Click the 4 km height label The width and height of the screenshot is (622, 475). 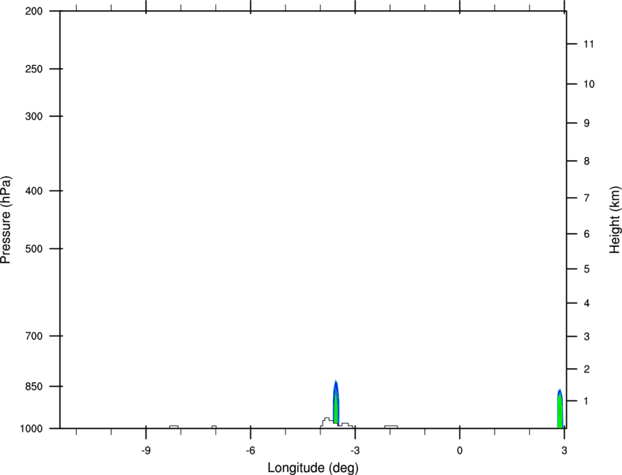[x=587, y=303]
